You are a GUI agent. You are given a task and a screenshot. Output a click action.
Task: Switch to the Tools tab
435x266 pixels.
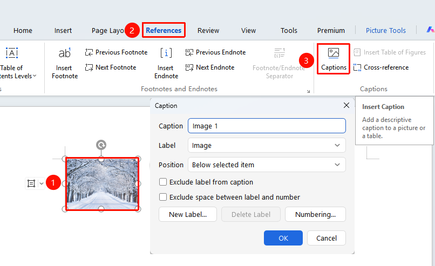[289, 31]
